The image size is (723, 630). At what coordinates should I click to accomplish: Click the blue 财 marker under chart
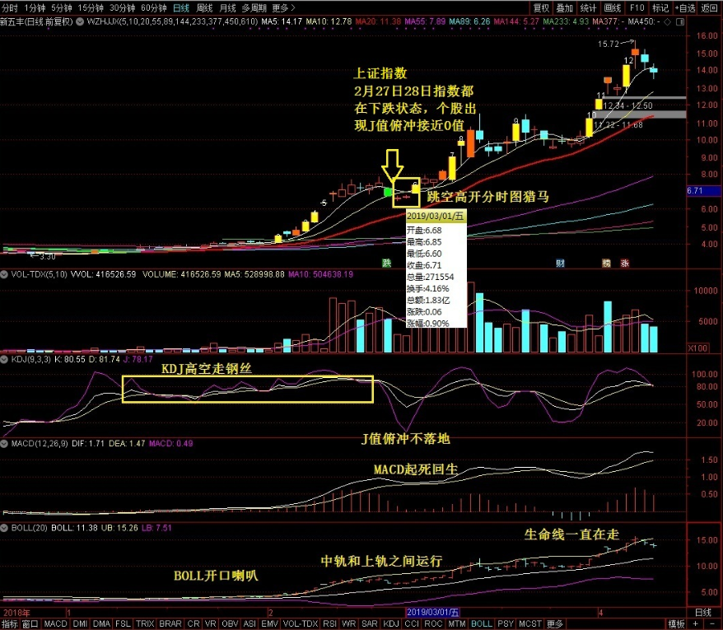click(x=560, y=263)
